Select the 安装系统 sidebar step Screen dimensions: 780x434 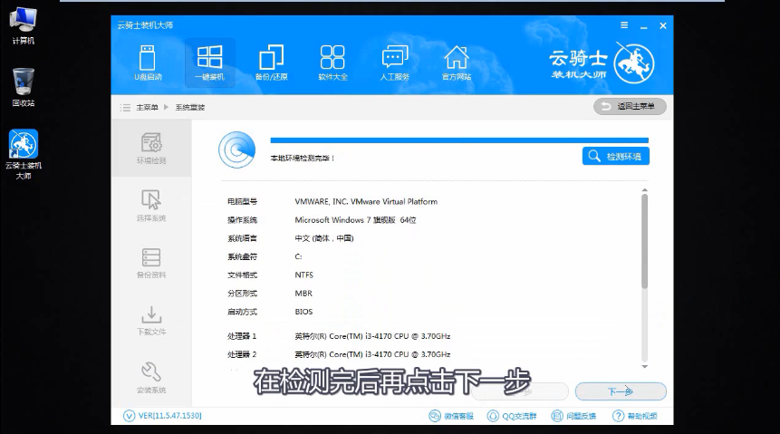click(151, 378)
